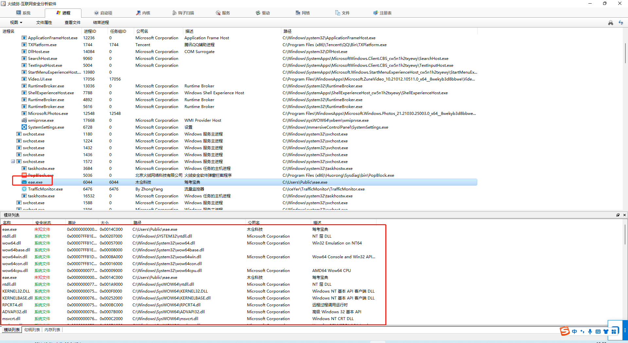Click the Sogou voice input microphone icon
628x343 pixels.
(x=590, y=332)
